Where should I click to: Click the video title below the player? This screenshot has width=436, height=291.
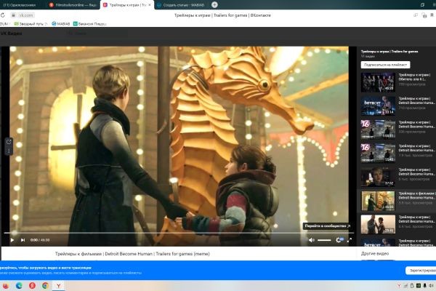click(x=132, y=254)
